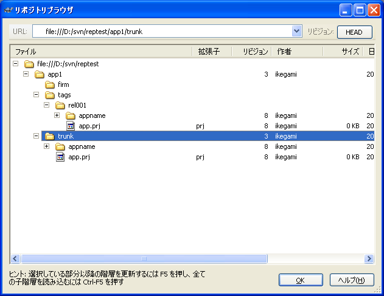
Task: Close the リポジトリブラウザ window
Action: click(x=374, y=10)
